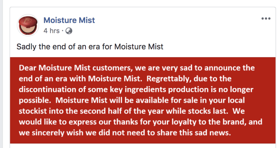Click the caption 'Sadly the end of an era'
This screenshot has height=148, width=280.
(x=90, y=46)
